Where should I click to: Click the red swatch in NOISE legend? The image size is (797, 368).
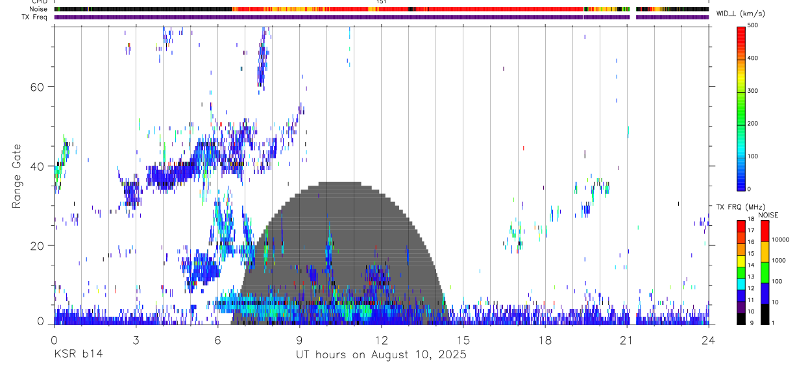(x=765, y=231)
